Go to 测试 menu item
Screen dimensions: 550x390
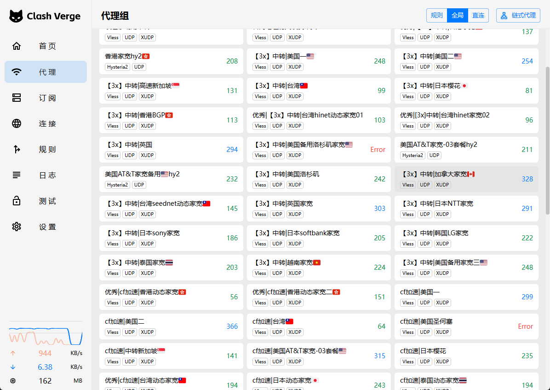pyautogui.click(x=46, y=201)
